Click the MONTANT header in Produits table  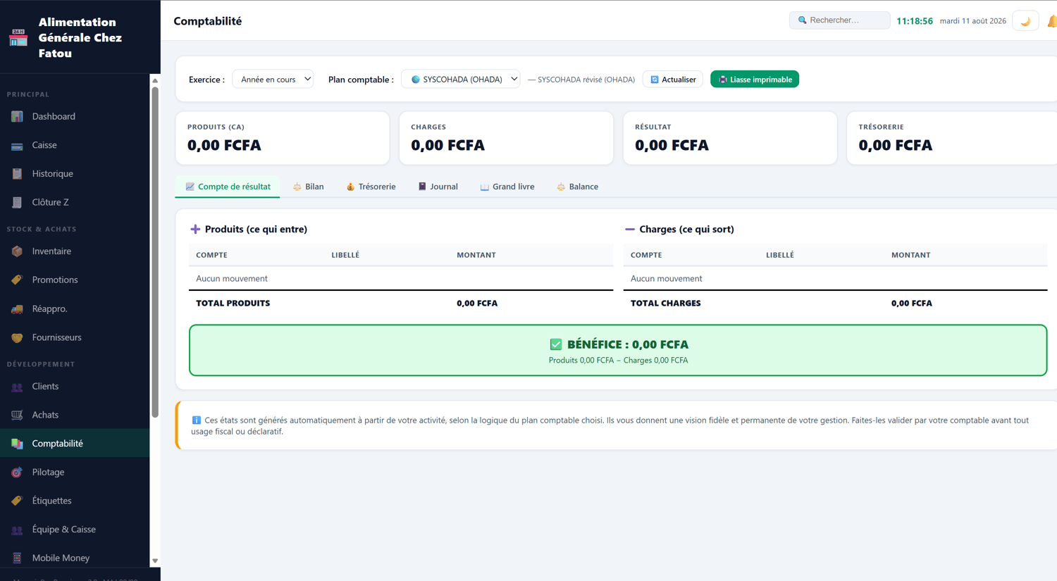476,255
